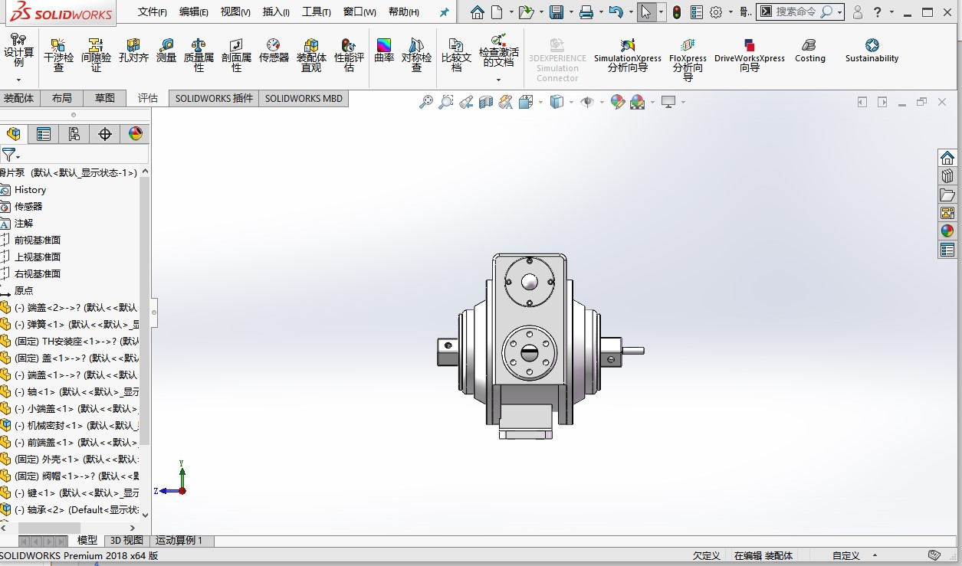
Task: Switch to 3D 视图 bottom tab
Action: pyautogui.click(x=126, y=541)
